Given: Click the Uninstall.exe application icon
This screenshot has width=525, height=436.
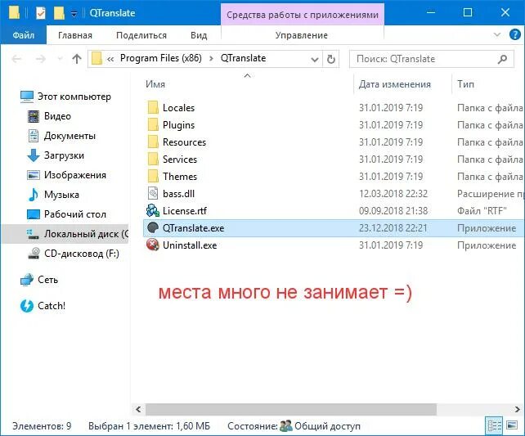Looking at the screenshot, I should (153, 245).
